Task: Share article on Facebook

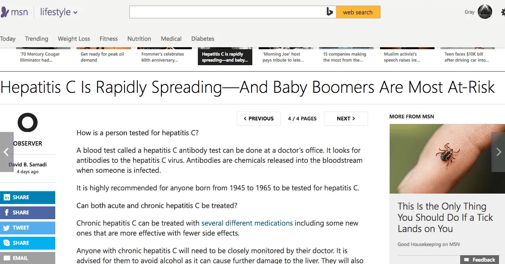Action: point(27,212)
